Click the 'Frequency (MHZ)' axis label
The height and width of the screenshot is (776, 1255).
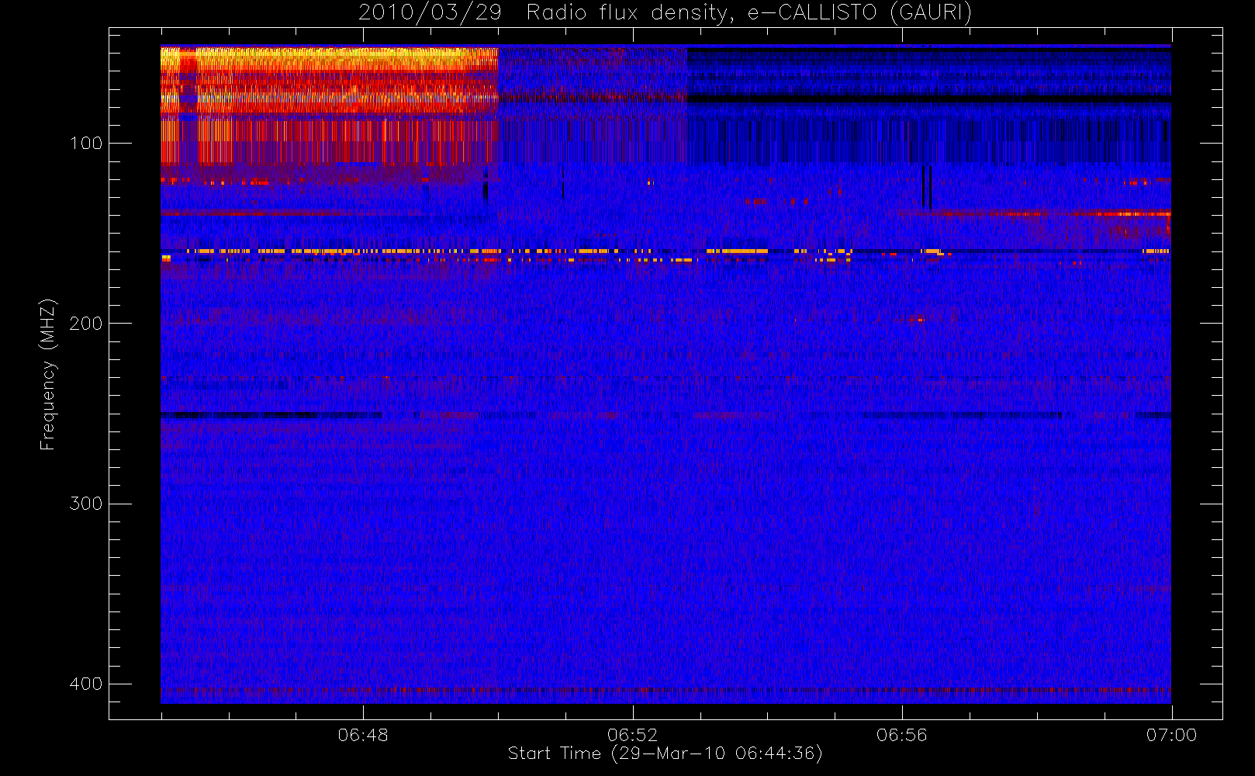(48, 375)
